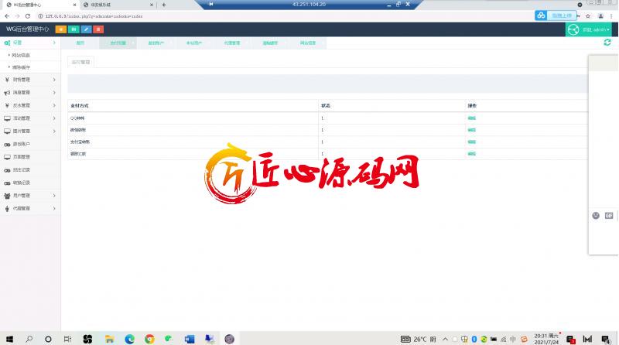Expand the 代理管理 sidebar chevron

tap(54, 208)
